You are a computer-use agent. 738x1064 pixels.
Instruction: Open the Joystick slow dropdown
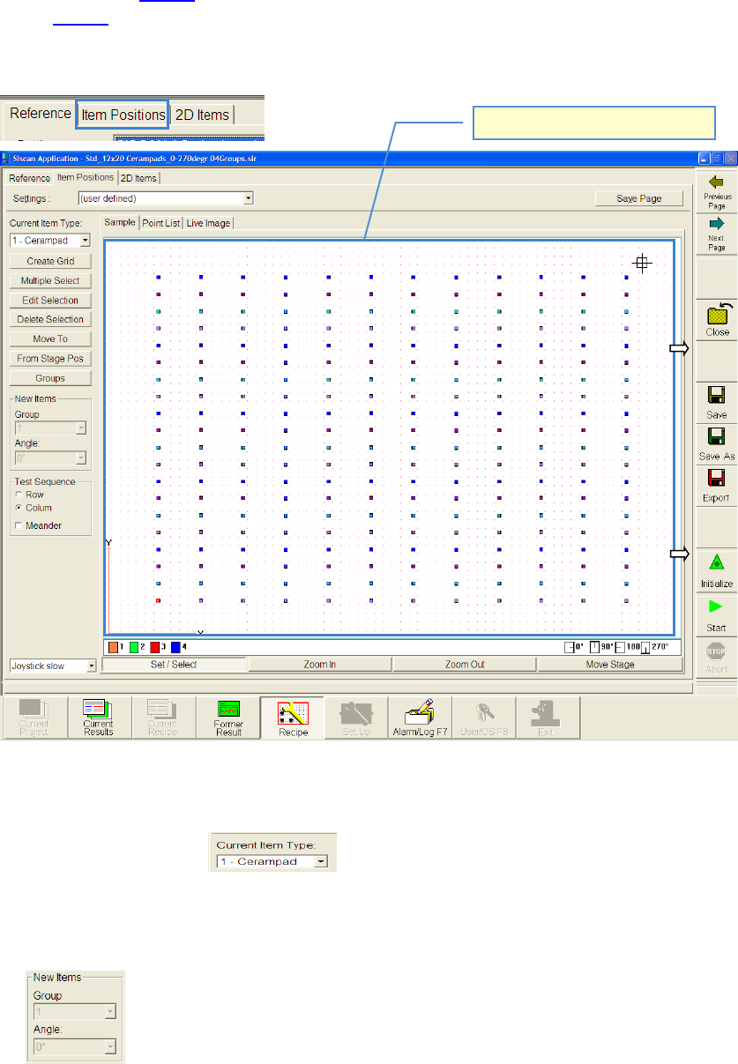[x=53, y=666]
